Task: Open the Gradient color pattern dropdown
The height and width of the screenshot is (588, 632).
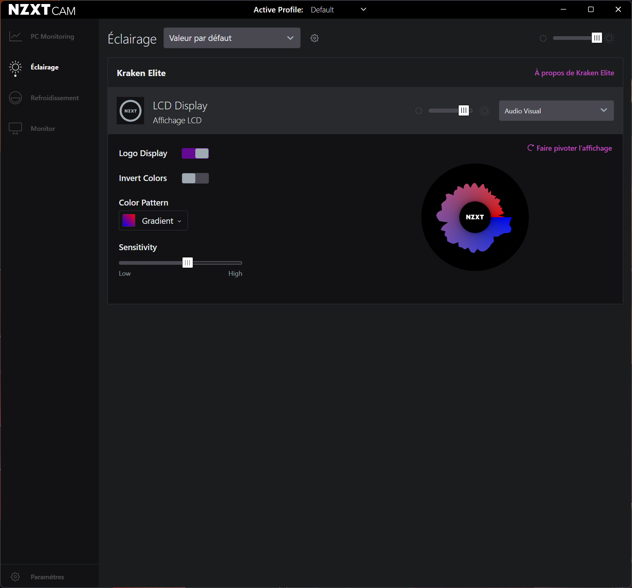Action: 153,221
